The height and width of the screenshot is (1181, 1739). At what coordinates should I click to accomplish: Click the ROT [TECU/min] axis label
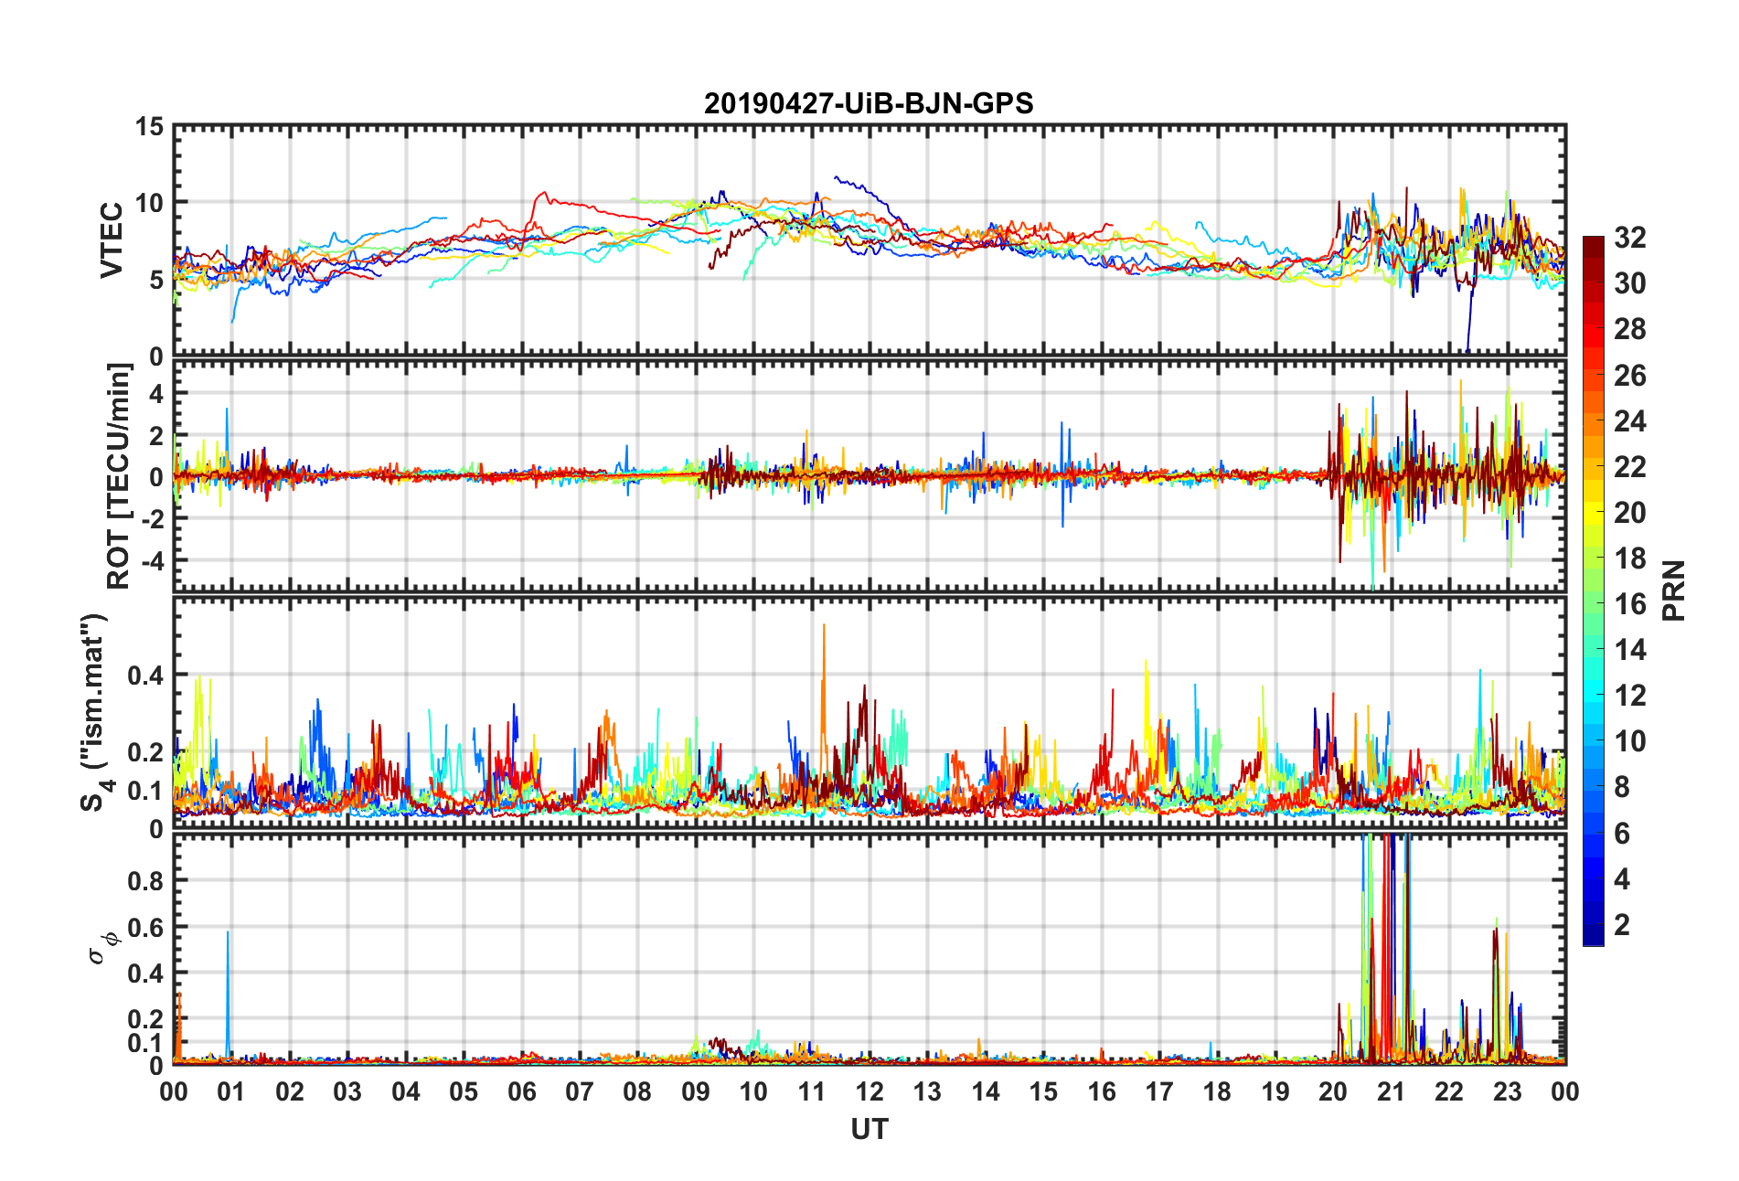pos(119,476)
